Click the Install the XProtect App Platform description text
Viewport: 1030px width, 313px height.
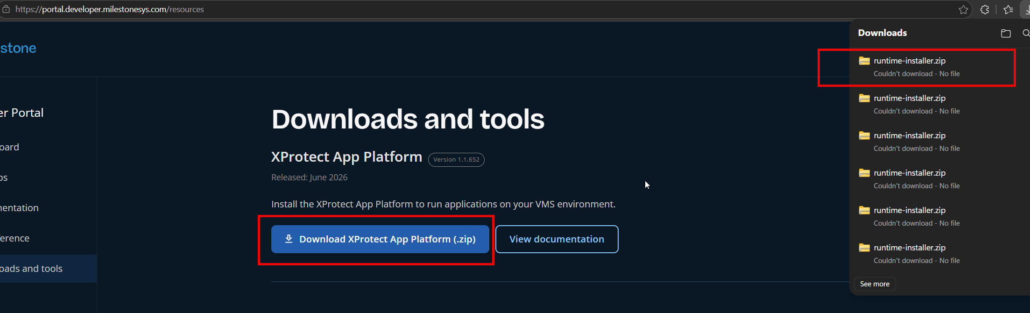click(x=443, y=204)
